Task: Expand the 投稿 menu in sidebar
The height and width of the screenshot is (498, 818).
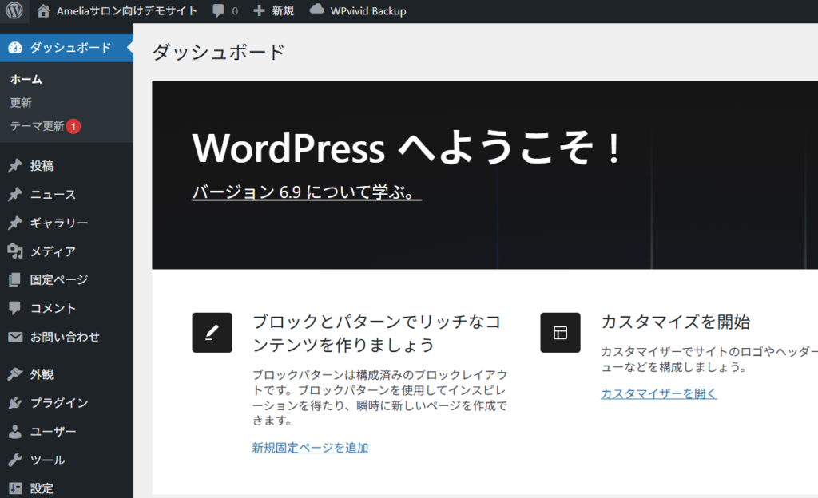Action: pyautogui.click(x=42, y=166)
